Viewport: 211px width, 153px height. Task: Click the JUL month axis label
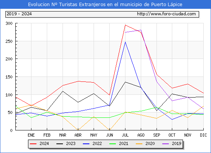point(125,135)
